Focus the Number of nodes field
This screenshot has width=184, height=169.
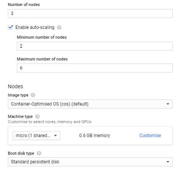[90, 14]
